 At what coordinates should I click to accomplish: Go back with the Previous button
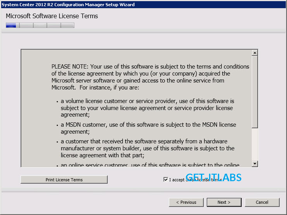point(186,202)
